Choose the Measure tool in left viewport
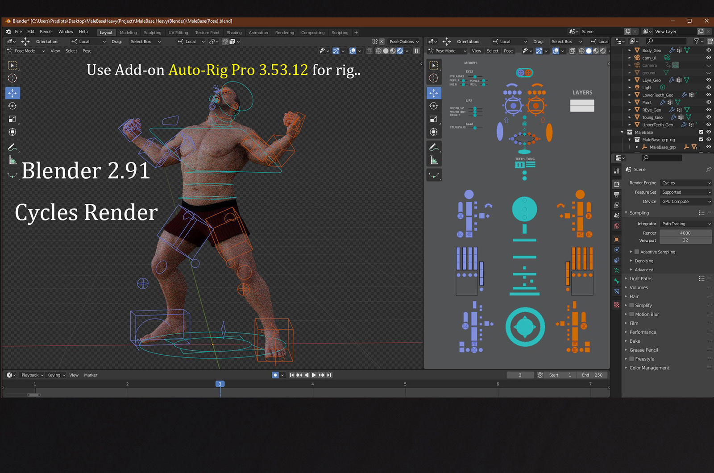This screenshot has height=473, width=714. tap(12, 160)
